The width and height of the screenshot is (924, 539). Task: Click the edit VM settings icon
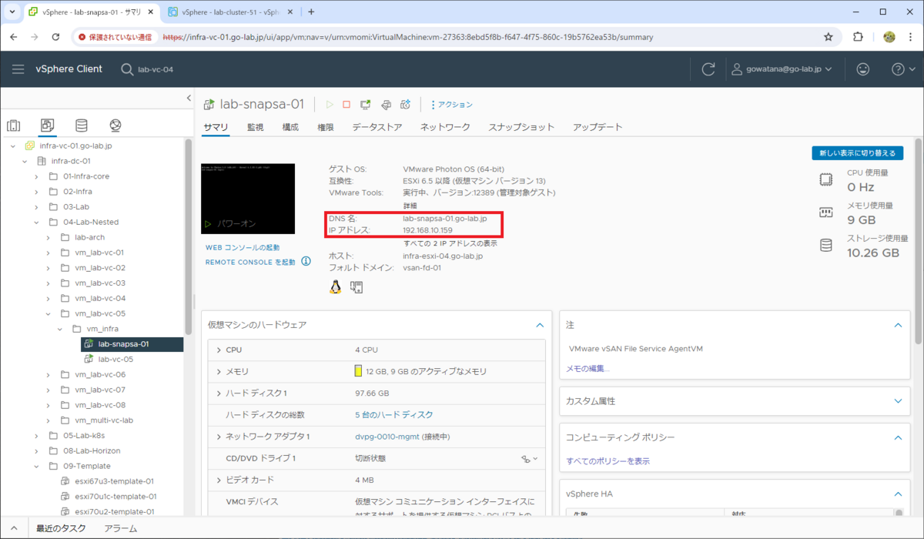(386, 105)
